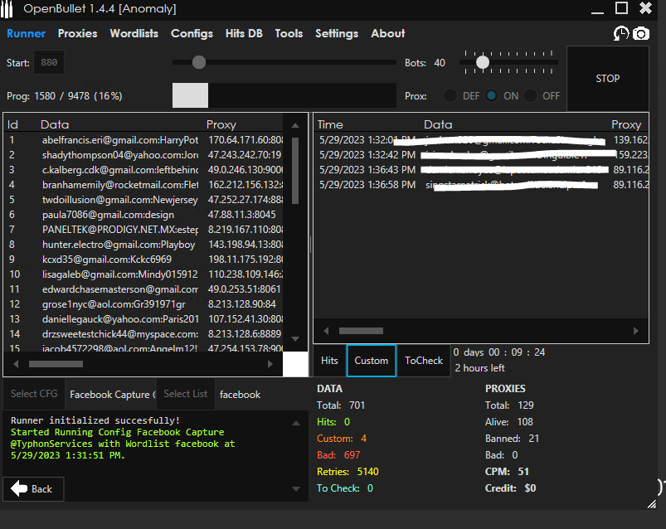Click the clock history icon near top right
Image resolution: width=666 pixels, height=529 pixels.
pos(621,34)
